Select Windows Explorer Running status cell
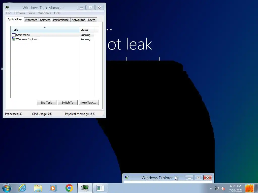The width and height of the screenshot is (258, 193). coord(85,39)
